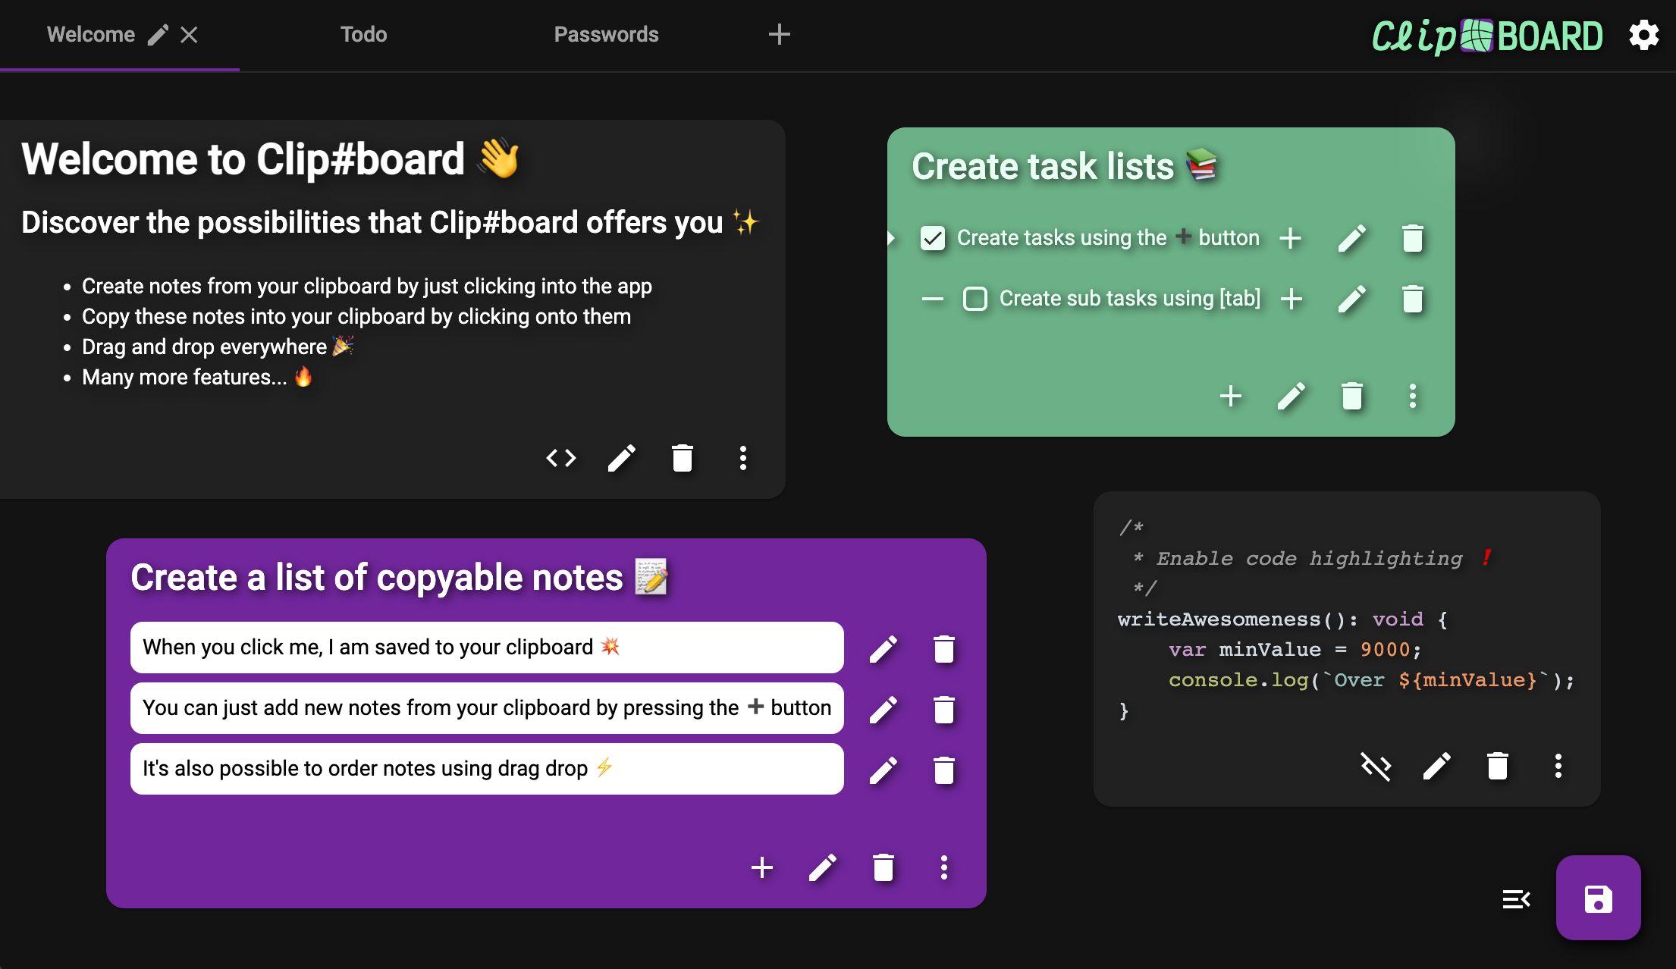Toggle the unchecked checkbox on sub task
The height and width of the screenshot is (969, 1676).
tap(974, 298)
